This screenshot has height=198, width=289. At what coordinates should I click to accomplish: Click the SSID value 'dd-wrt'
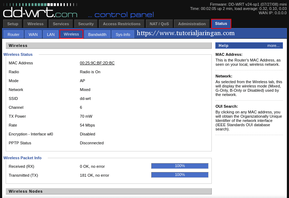pos(85,98)
